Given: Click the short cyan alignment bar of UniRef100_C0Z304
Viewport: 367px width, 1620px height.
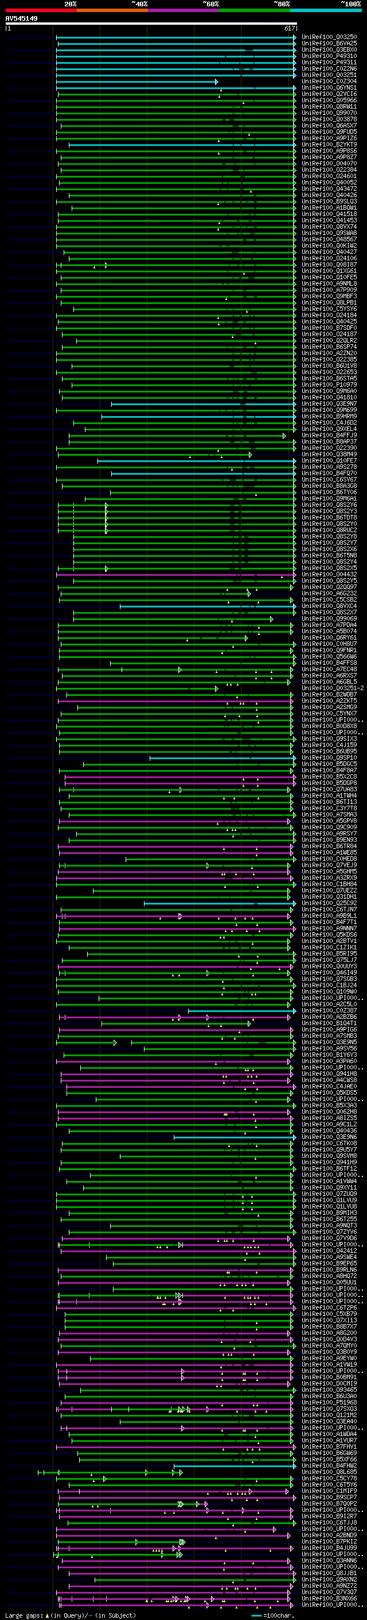Looking at the screenshot, I should tap(136, 82).
